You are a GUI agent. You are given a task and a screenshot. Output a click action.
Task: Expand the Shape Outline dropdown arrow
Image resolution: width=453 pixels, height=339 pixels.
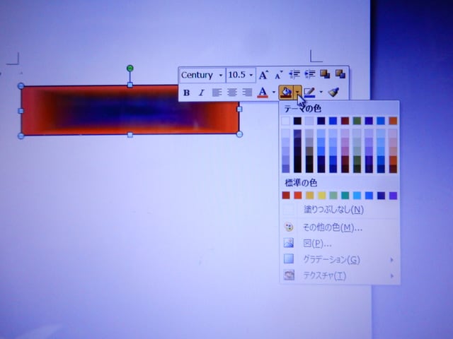coord(321,92)
